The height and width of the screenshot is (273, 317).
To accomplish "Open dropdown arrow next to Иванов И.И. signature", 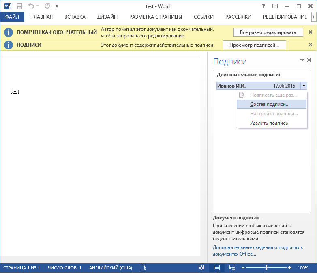I will click(x=303, y=86).
